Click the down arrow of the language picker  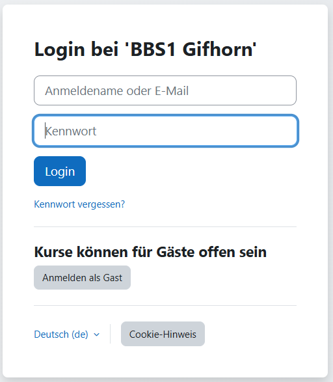point(97,334)
